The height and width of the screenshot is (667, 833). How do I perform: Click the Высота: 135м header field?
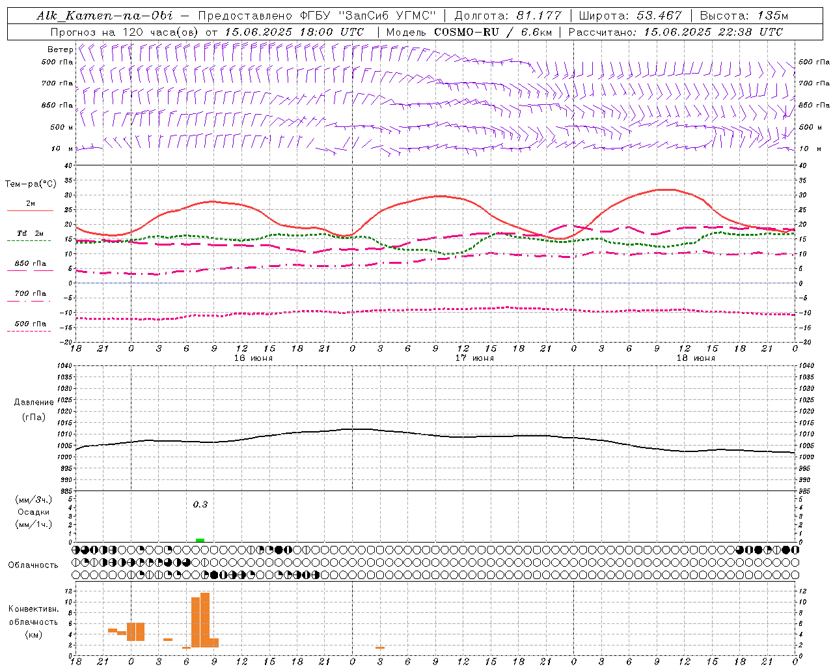click(x=744, y=16)
